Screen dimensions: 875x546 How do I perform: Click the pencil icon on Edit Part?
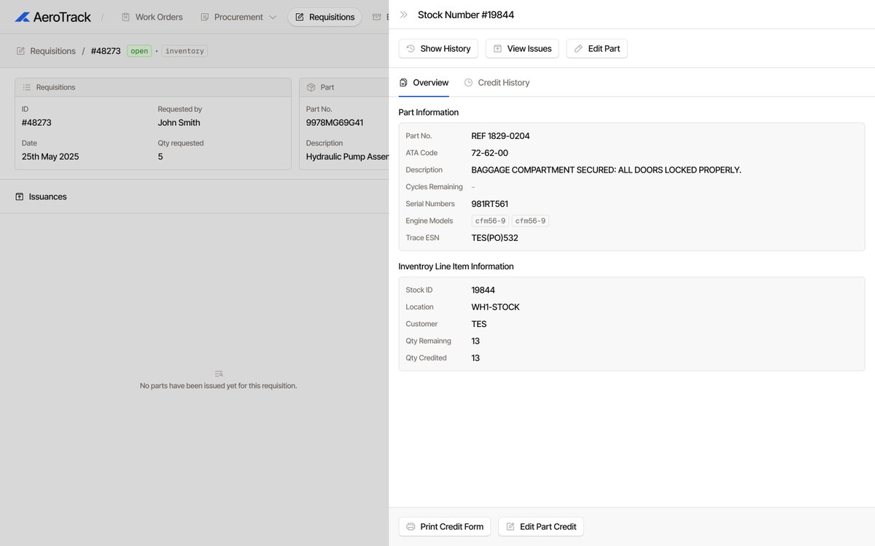pos(578,49)
